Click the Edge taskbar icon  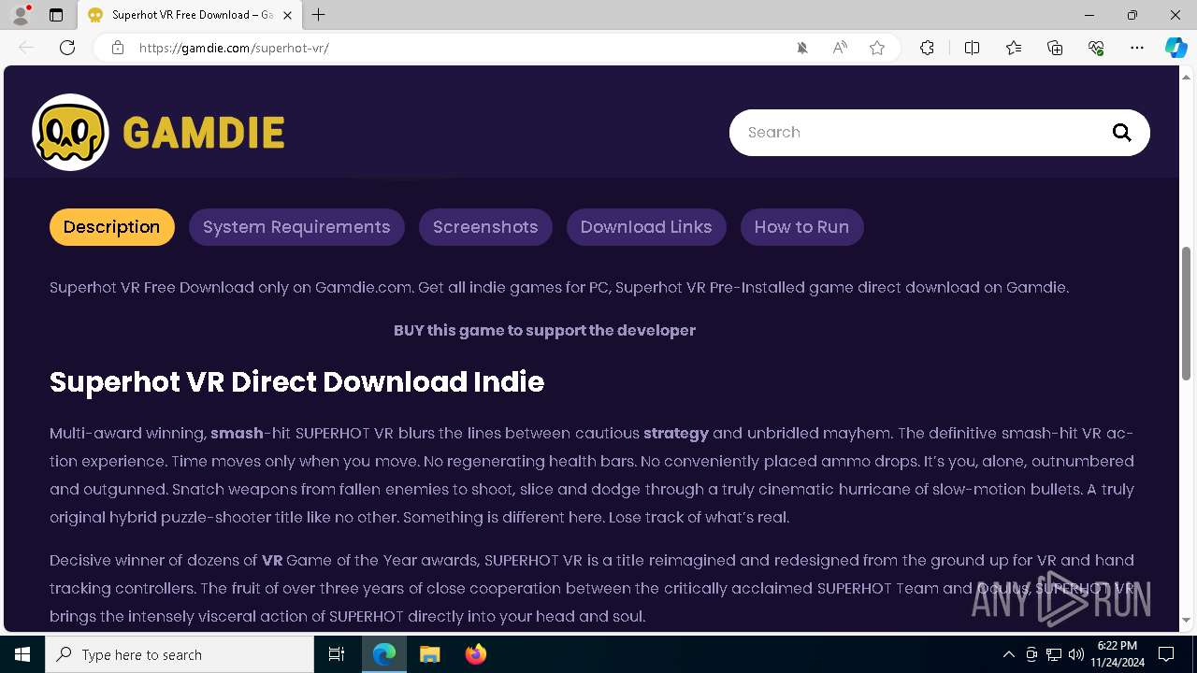[x=384, y=654]
